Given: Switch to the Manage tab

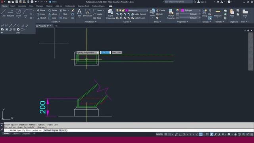Looking at the screenshot, I should [40, 6].
